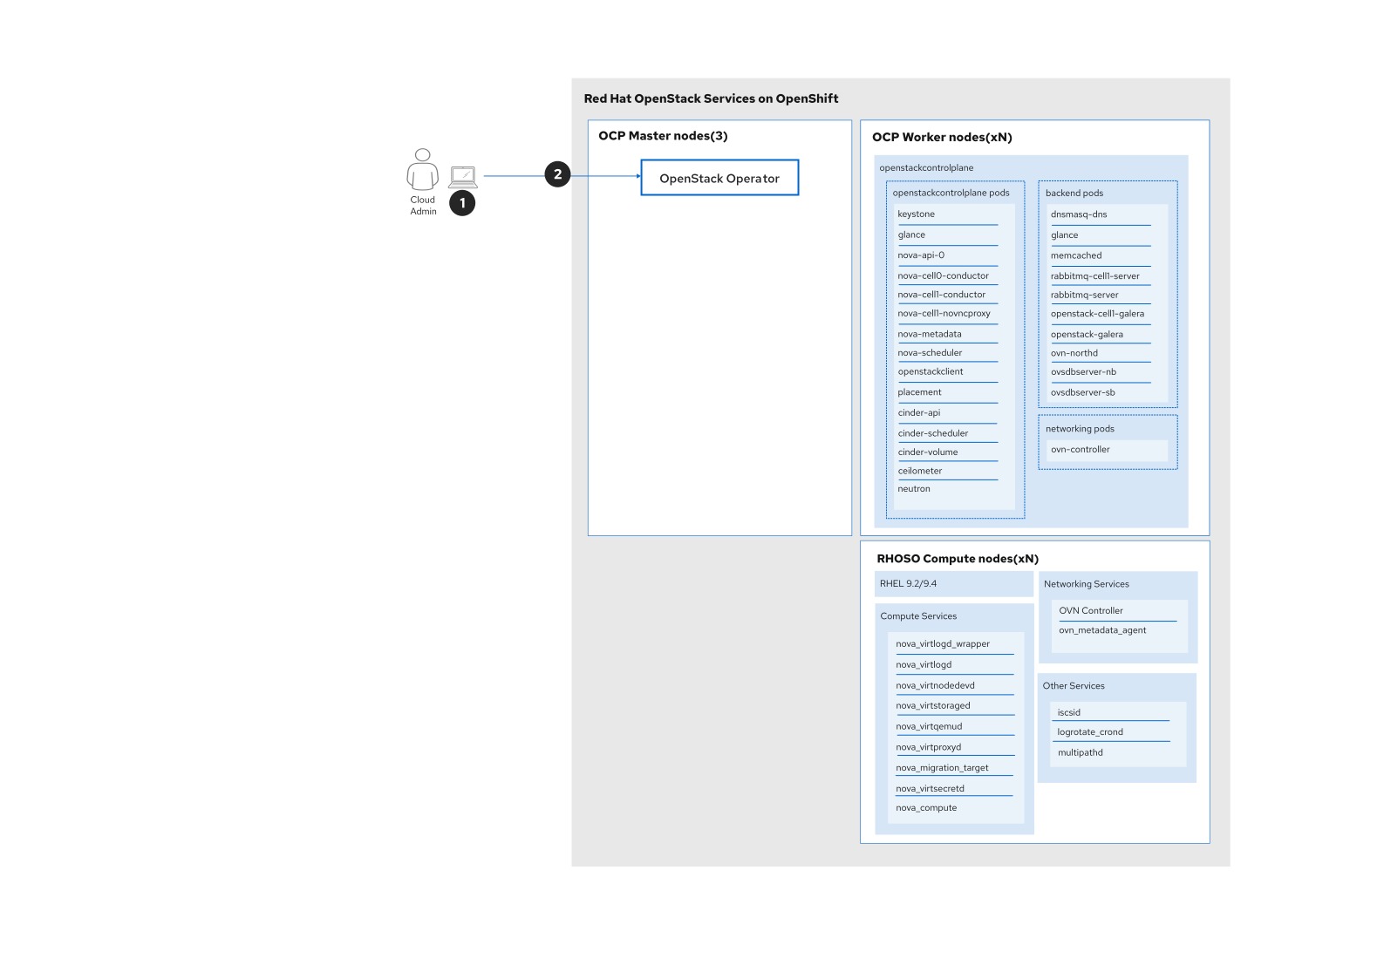Click the nova-scheduler pod entry
This screenshot has width=1384, height=979.
point(930,353)
